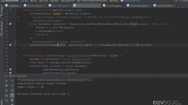Toggle the fold marker on line 22
This screenshot has width=188, height=105.
pos(16,20)
